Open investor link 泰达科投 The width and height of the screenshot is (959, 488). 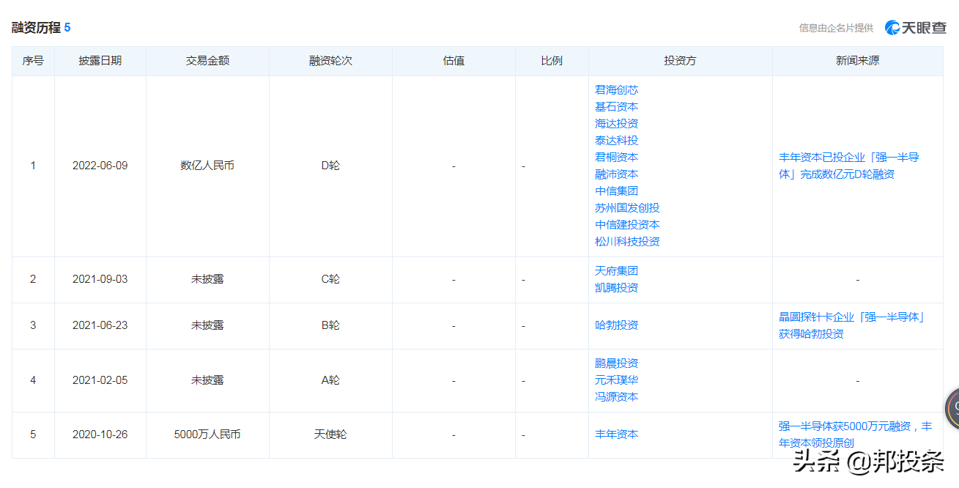pos(616,140)
